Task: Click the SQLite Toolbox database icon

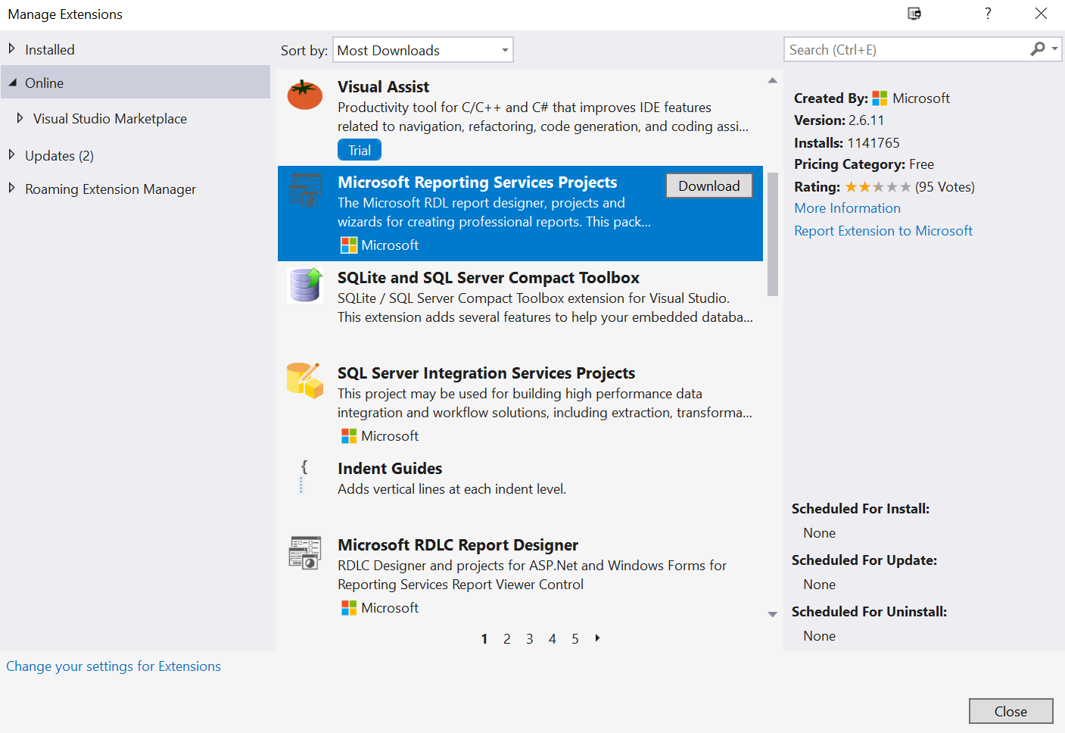Action: pyautogui.click(x=305, y=285)
